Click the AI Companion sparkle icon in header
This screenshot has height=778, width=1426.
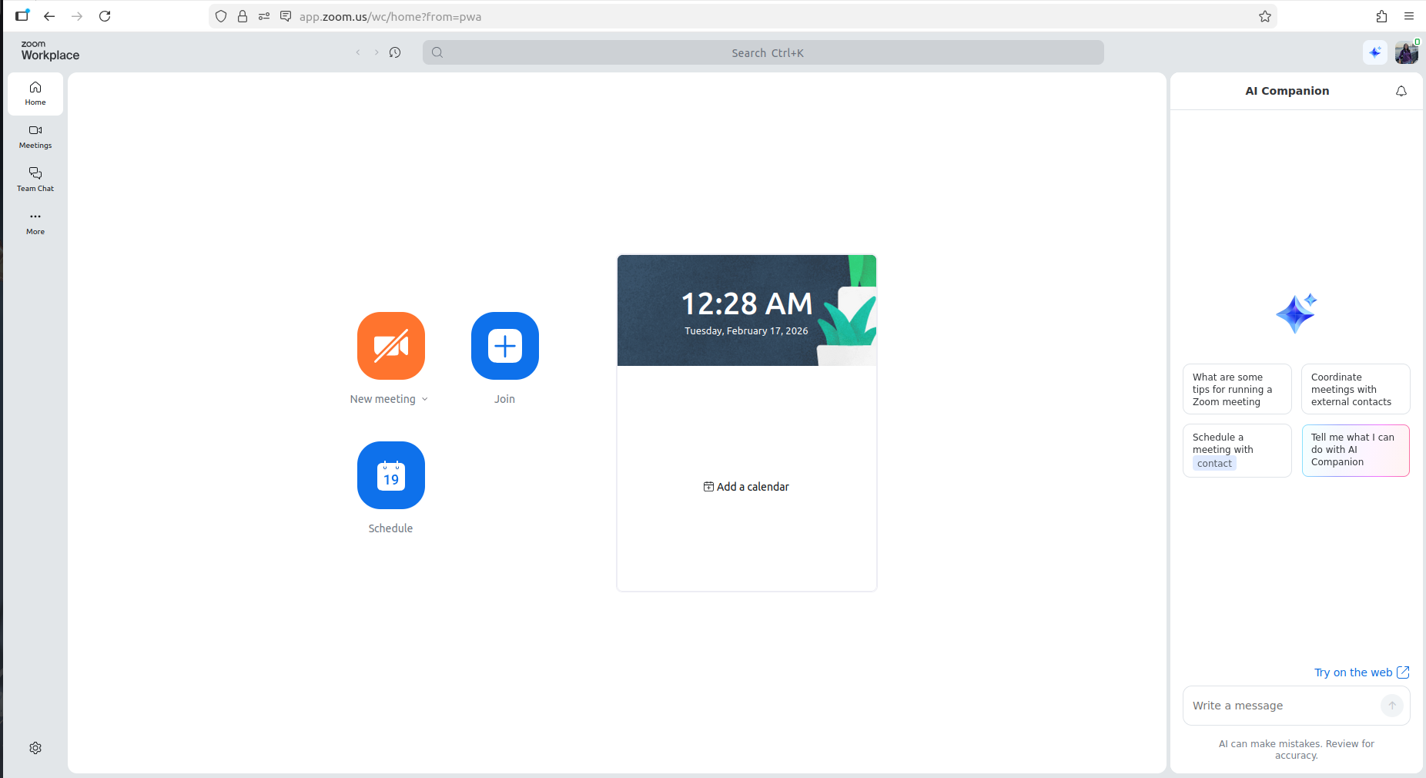coord(1374,52)
